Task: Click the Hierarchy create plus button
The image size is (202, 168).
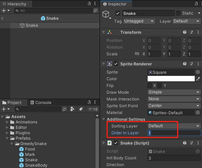Action: (4, 11)
